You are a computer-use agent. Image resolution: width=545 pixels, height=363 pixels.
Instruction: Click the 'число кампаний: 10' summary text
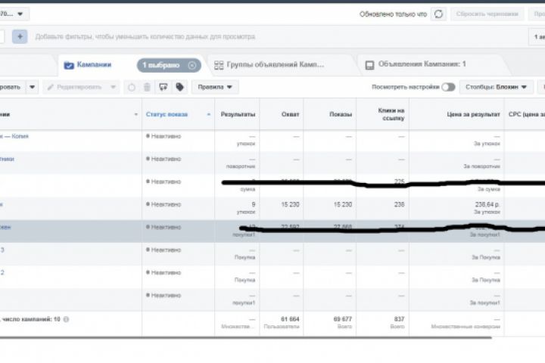31,319
